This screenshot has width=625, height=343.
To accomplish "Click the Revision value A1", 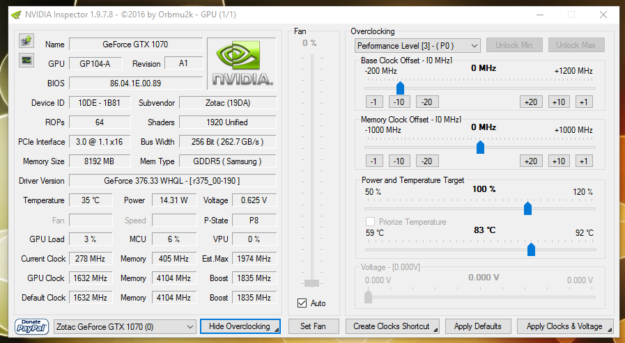I will pos(183,63).
